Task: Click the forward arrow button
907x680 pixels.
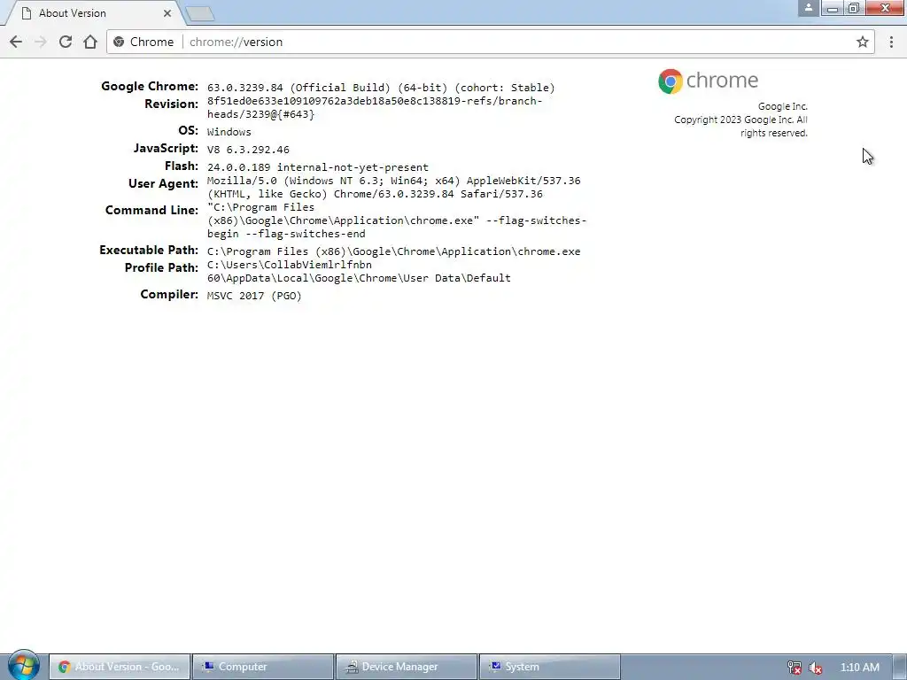Action: pos(41,42)
